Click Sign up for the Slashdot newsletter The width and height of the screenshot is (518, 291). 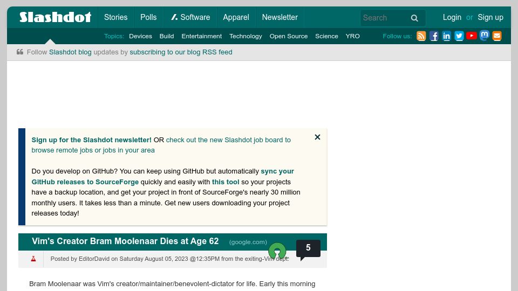[x=92, y=140]
